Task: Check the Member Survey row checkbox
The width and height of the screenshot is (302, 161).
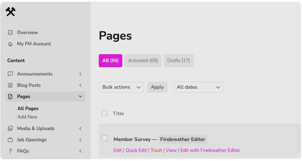Action: 105,138
